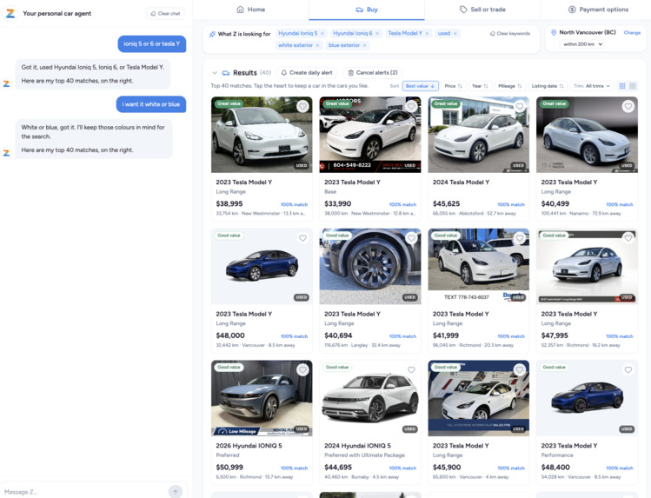Favorite the $48,000 blue Tesla Model Y heart
The height and width of the screenshot is (498, 651).
(302, 238)
